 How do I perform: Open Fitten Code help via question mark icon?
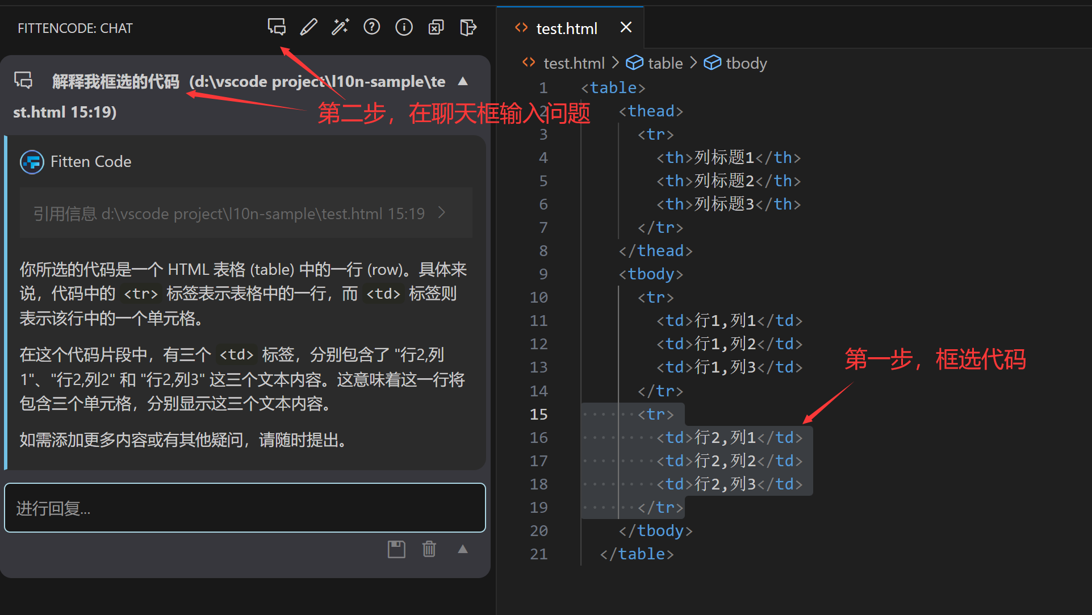point(372,27)
